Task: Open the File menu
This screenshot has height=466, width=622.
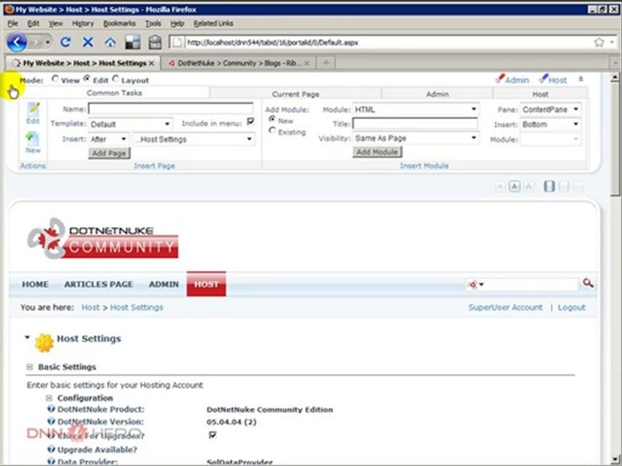Action: 13,23
